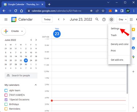Toggle the alphr team calendar checkbox
The height and width of the screenshot is (112, 137).
coord(6,90)
